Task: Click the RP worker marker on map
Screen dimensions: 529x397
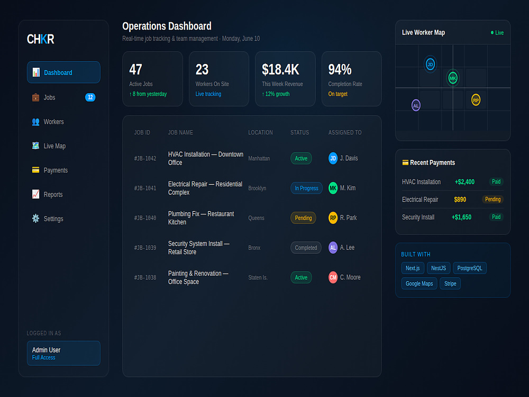Action: pos(476,100)
